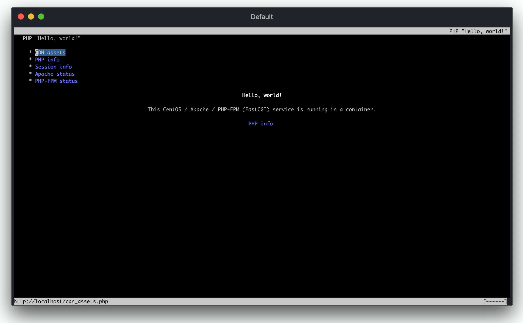Click the PHP info link in body
This screenshot has width=523, height=323.
(x=261, y=123)
